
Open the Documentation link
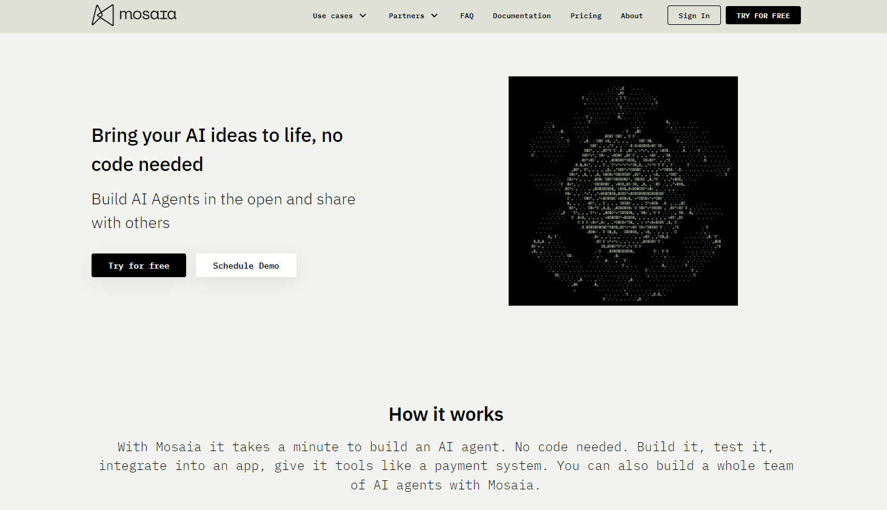coord(521,16)
